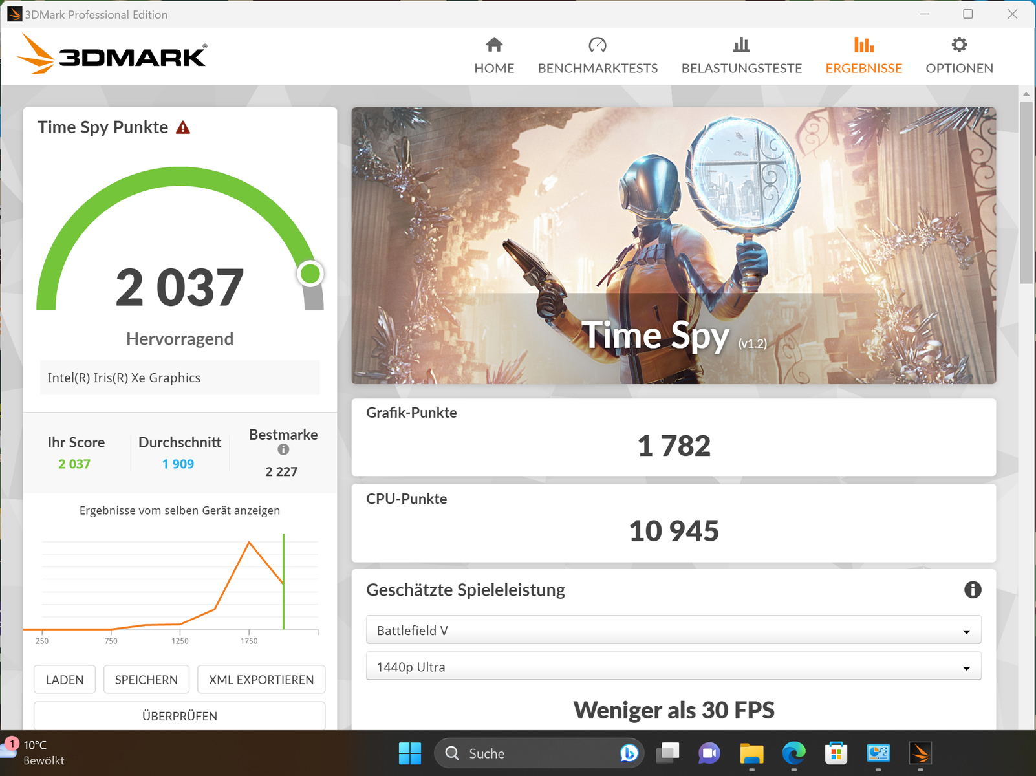The height and width of the screenshot is (776, 1036).
Task: Open Task View on taskbar
Action: (667, 753)
